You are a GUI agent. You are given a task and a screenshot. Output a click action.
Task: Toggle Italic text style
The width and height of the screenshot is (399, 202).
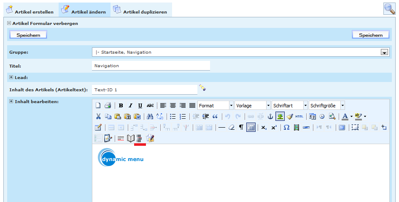[130, 106]
